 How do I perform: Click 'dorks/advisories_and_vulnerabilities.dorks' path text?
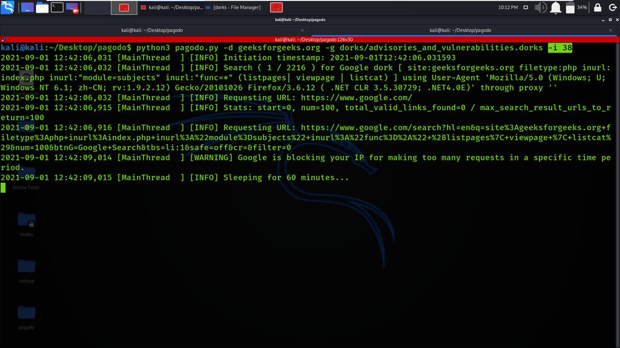441,48
